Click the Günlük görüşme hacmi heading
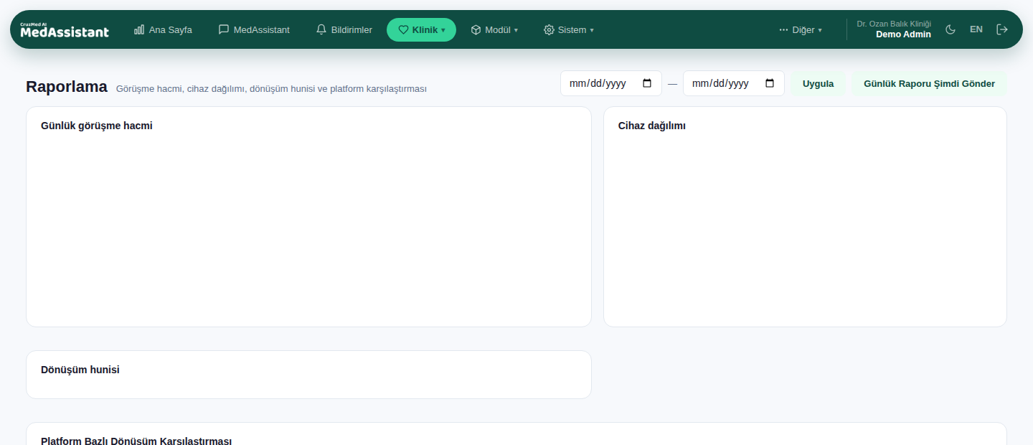The width and height of the screenshot is (1033, 445). coord(97,126)
